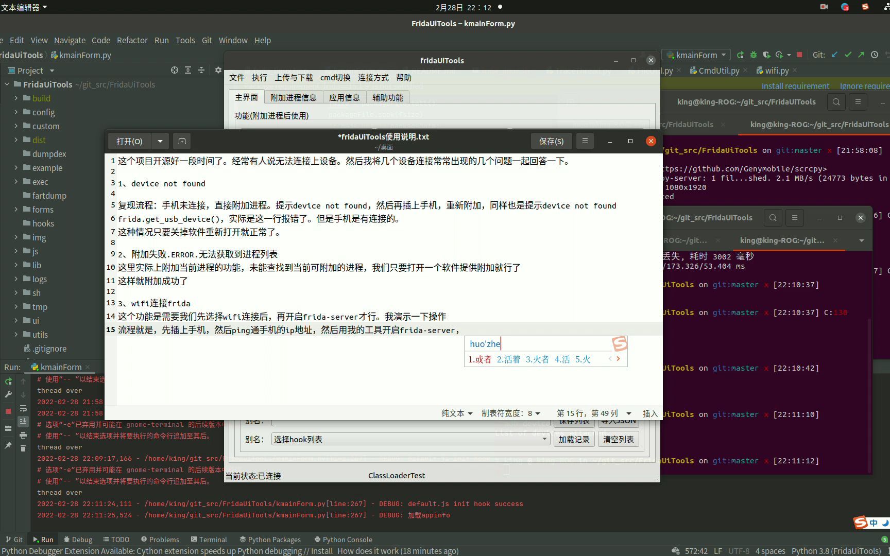890x556 pixels.
Task: Clear all console output with trash icon
Action: point(24,448)
